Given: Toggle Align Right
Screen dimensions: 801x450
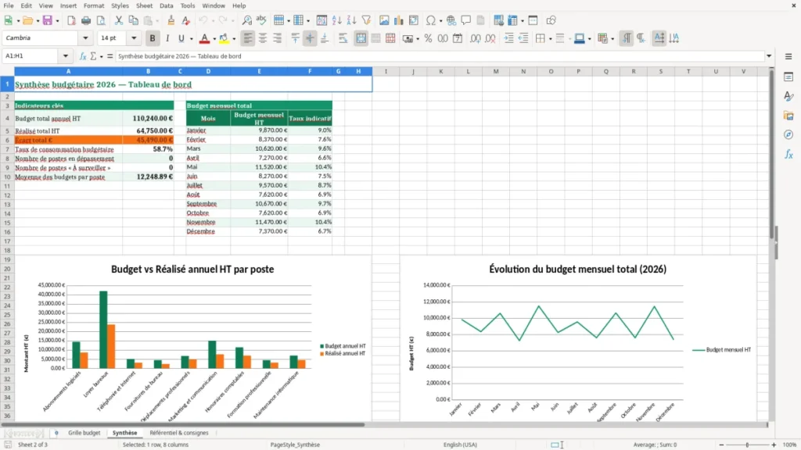Looking at the screenshot, I should (278, 38).
